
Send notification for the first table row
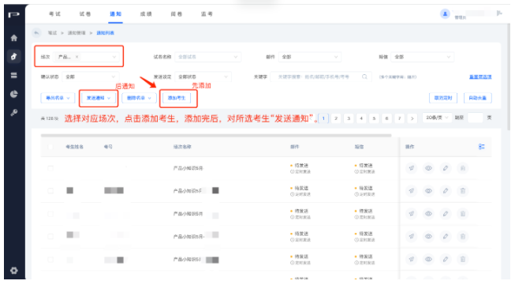pyautogui.click(x=411, y=168)
